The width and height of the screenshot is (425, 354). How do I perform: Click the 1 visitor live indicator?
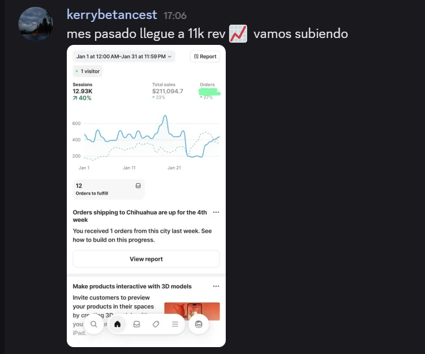pos(88,71)
